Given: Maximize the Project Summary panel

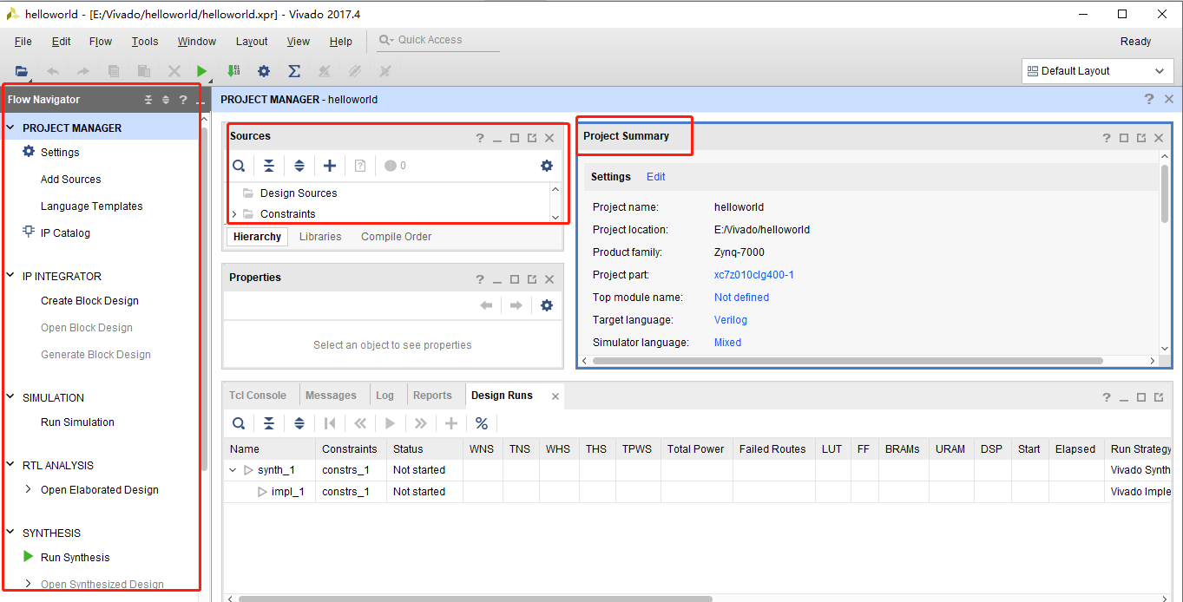Looking at the screenshot, I should point(1124,138).
